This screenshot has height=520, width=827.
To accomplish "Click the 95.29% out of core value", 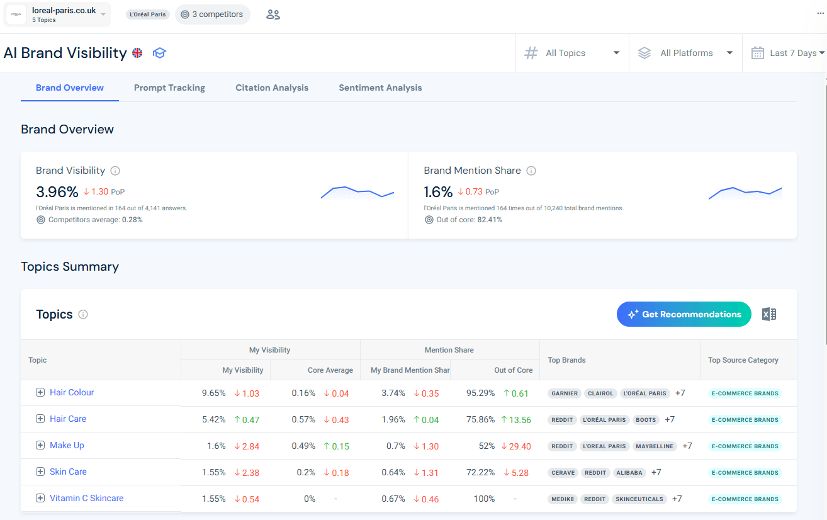I will pos(481,393).
